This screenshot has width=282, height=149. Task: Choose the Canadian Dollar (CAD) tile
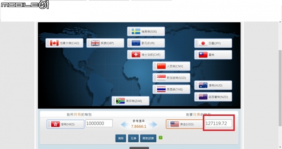point(64,43)
